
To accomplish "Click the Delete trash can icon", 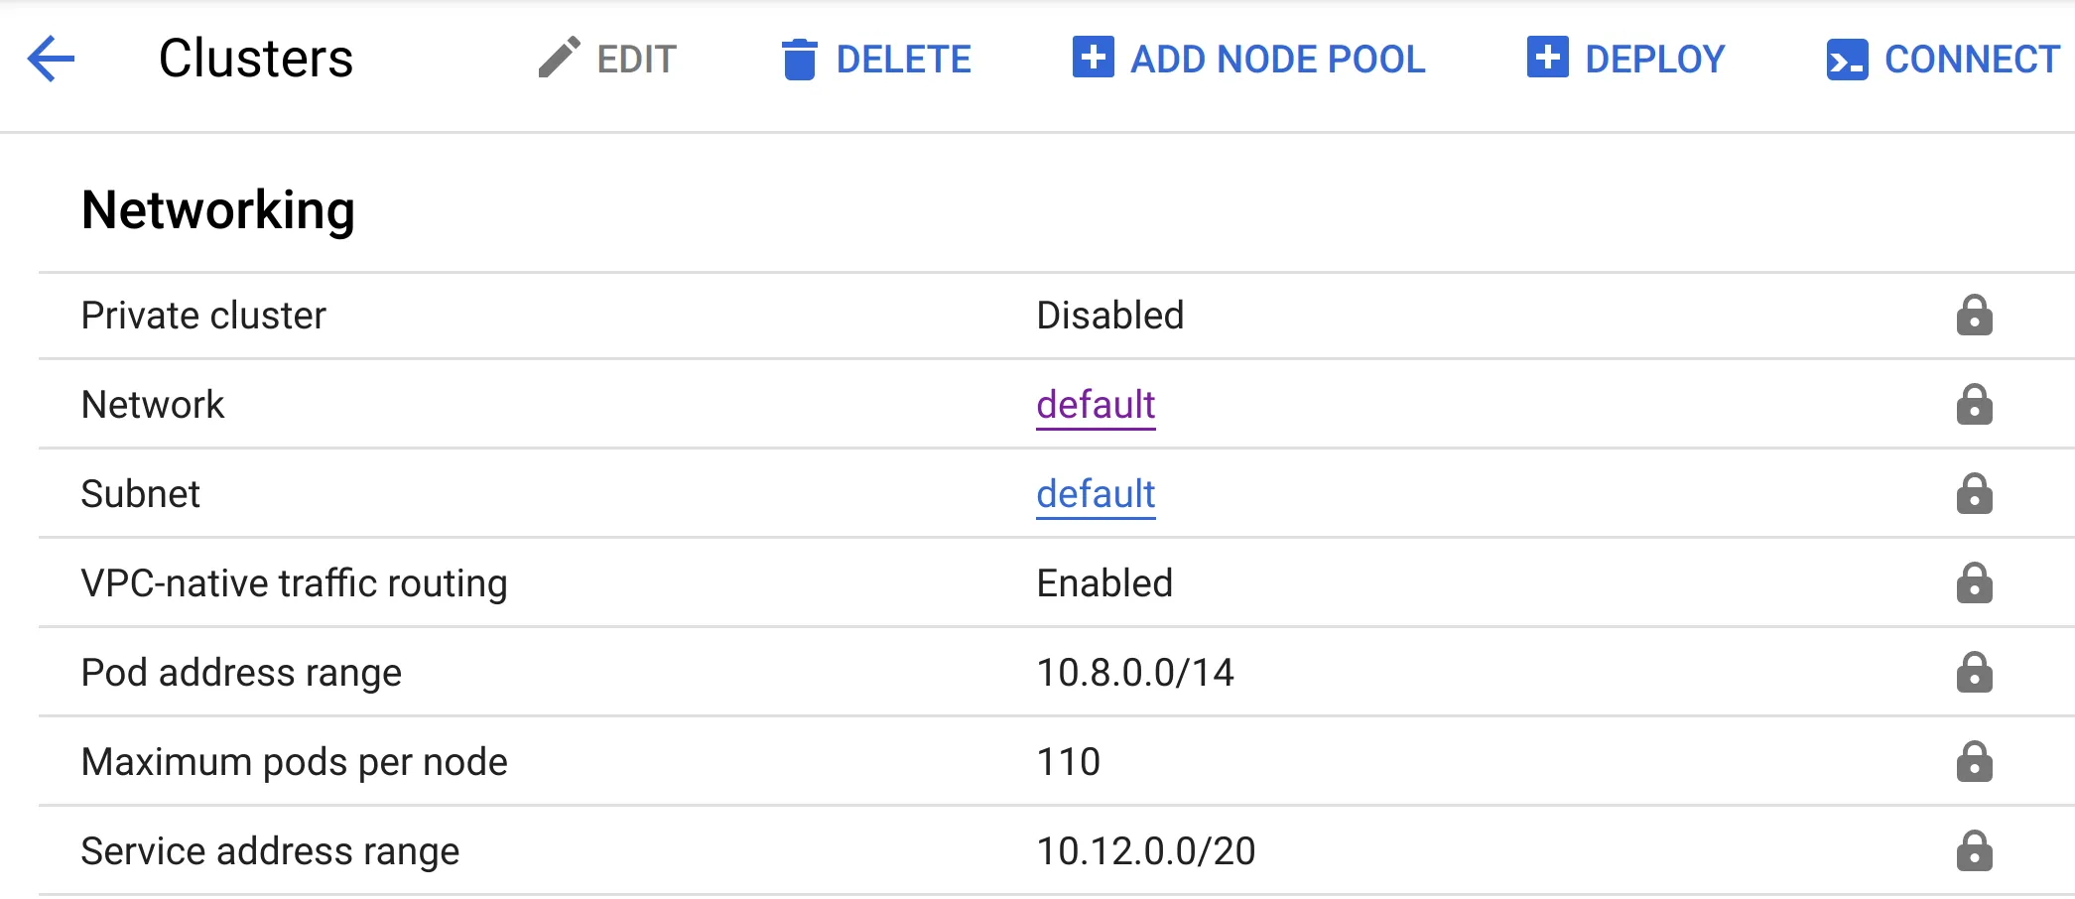I will [x=799, y=59].
